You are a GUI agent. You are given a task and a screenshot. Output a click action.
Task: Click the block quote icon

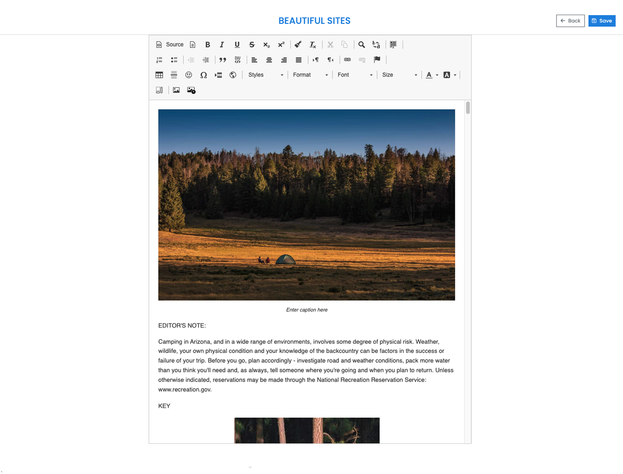[223, 60]
